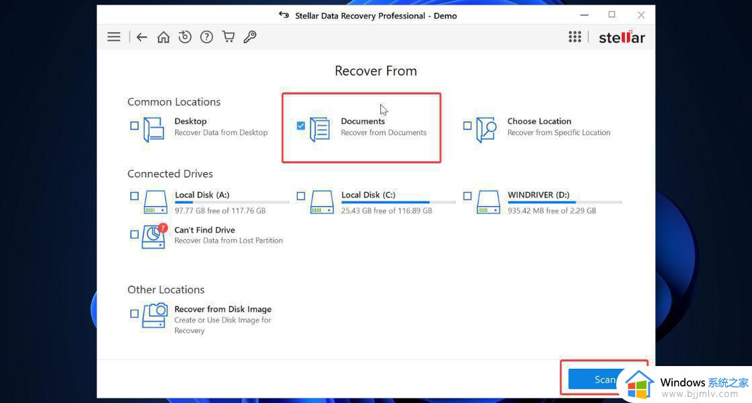
Task: Click the Local Disk (A:) usage bar
Action: [x=232, y=202]
